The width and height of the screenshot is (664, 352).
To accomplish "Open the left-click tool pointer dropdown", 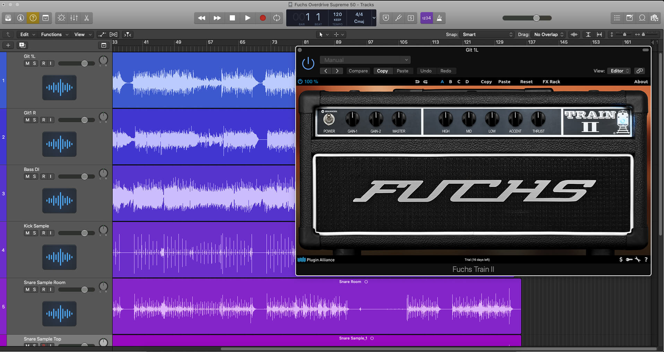I will click(323, 34).
